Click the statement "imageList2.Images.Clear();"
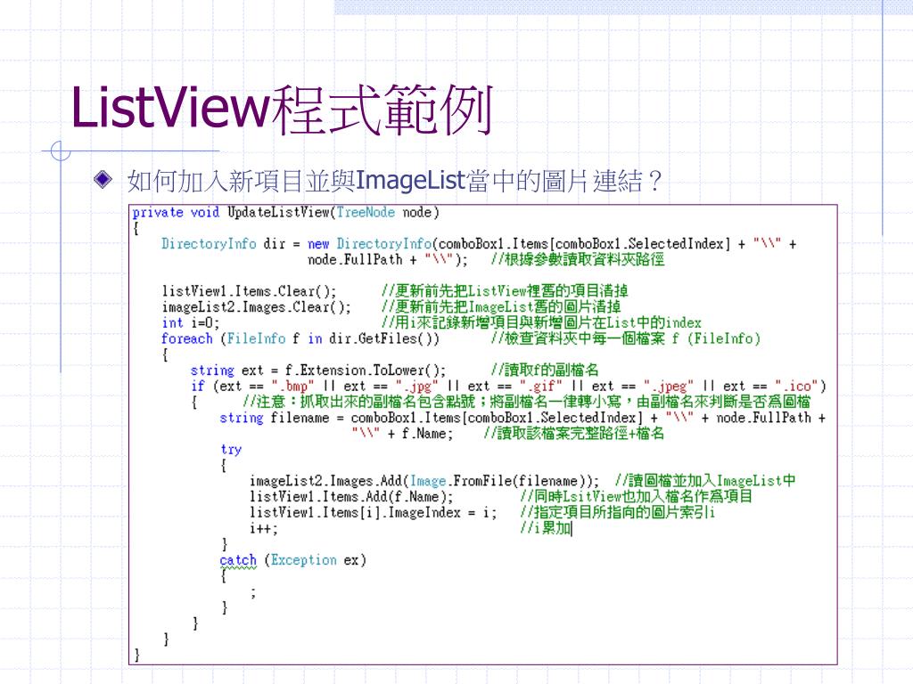Screen dimensions: 913x684 coord(257,306)
